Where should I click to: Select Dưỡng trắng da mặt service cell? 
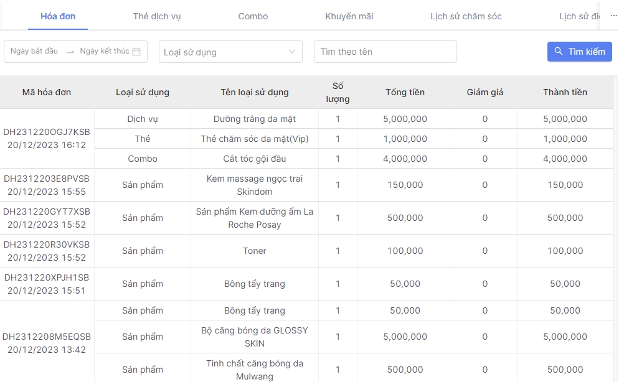pyautogui.click(x=255, y=119)
